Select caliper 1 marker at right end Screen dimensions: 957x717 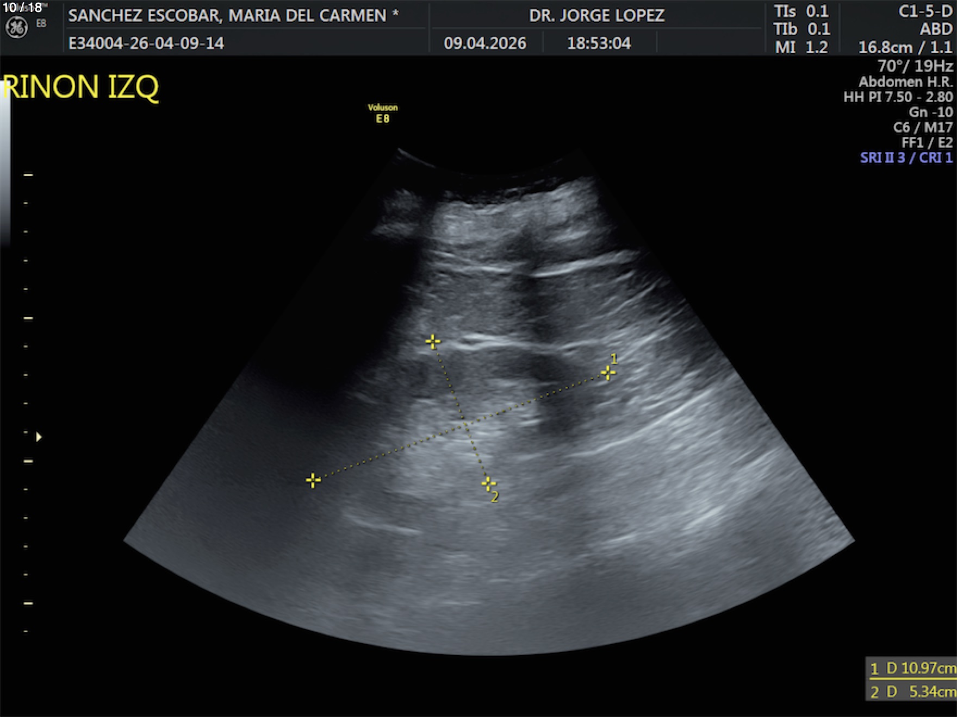(x=608, y=373)
